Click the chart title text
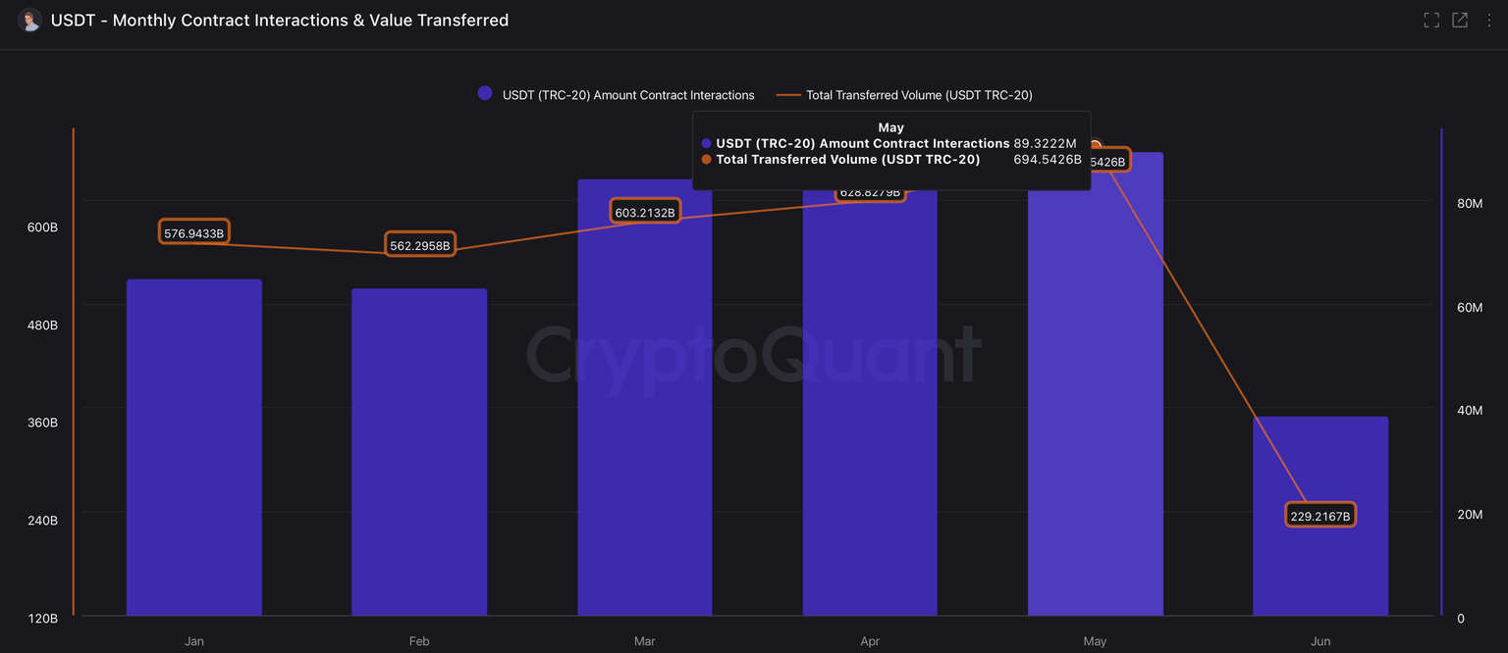Image resolution: width=1508 pixels, height=653 pixels. click(280, 21)
